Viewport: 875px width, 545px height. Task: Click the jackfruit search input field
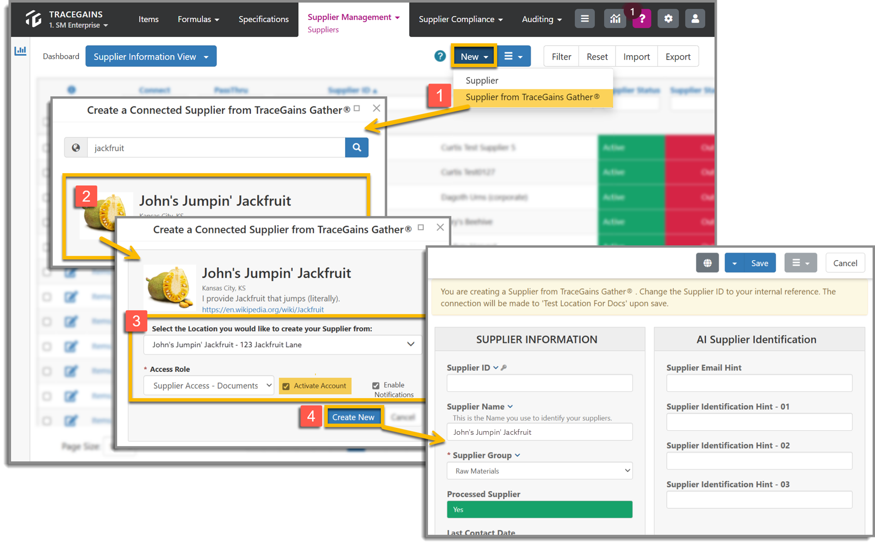point(216,148)
